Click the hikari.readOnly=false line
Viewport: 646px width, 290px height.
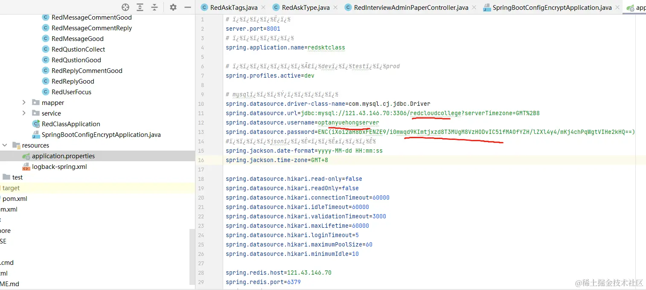tap(292, 188)
